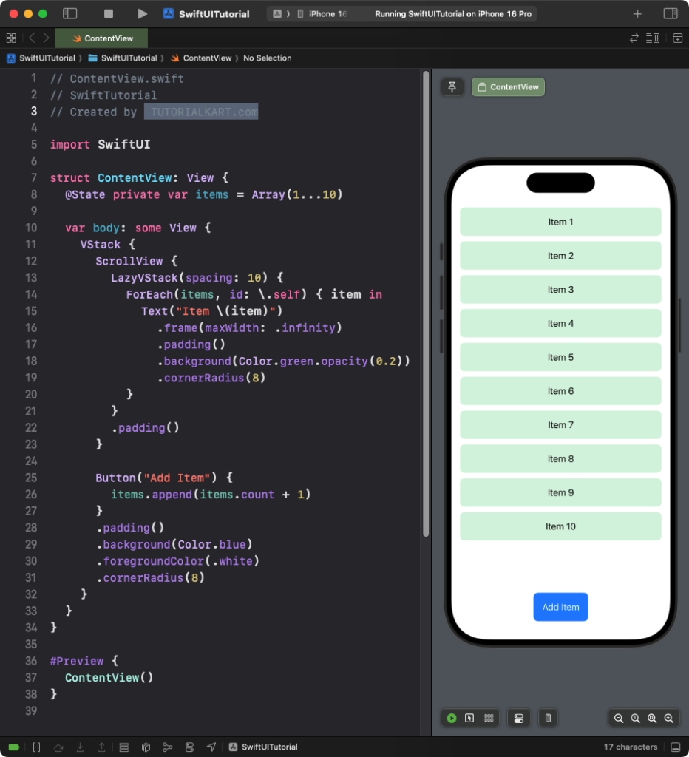Zoom the preview in with the plus magnifier
Screen dimensions: 689x757
[x=668, y=718]
